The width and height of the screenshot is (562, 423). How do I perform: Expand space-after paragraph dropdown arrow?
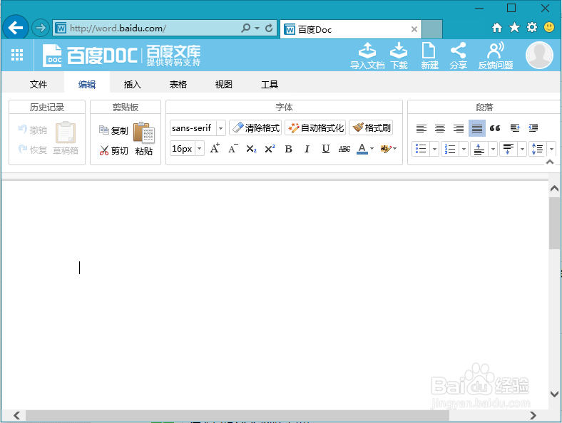click(522, 149)
